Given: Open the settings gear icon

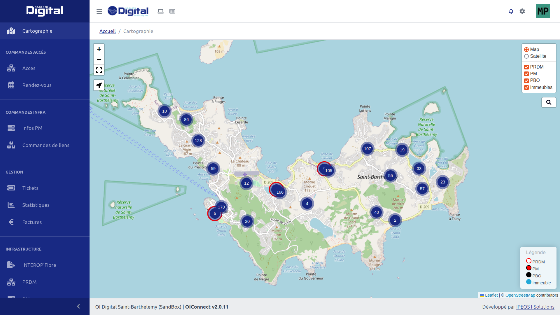Looking at the screenshot, I should tap(522, 11).
